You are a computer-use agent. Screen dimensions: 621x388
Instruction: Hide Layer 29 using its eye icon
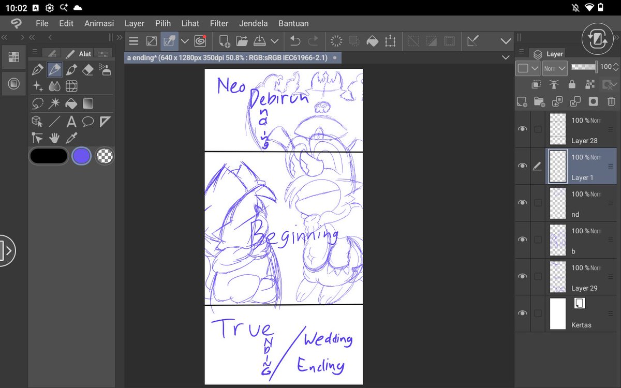coord(523,276)
